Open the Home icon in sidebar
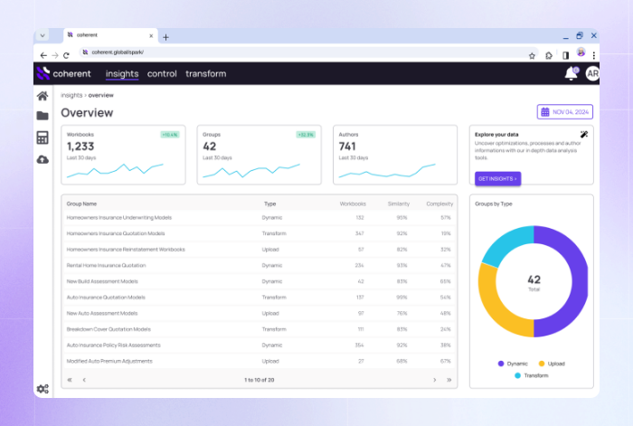 43,96
